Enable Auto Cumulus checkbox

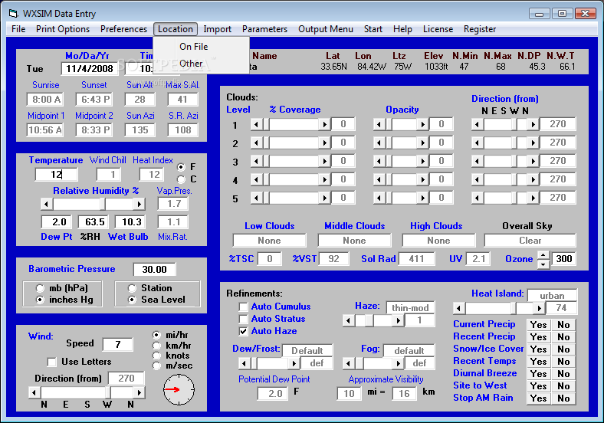click(243, 307)
